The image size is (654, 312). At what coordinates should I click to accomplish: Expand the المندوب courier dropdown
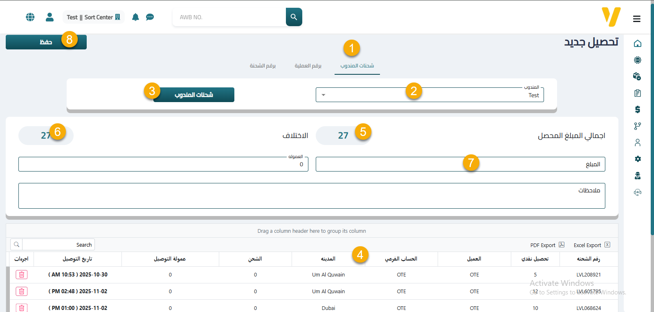coord(324,95)
